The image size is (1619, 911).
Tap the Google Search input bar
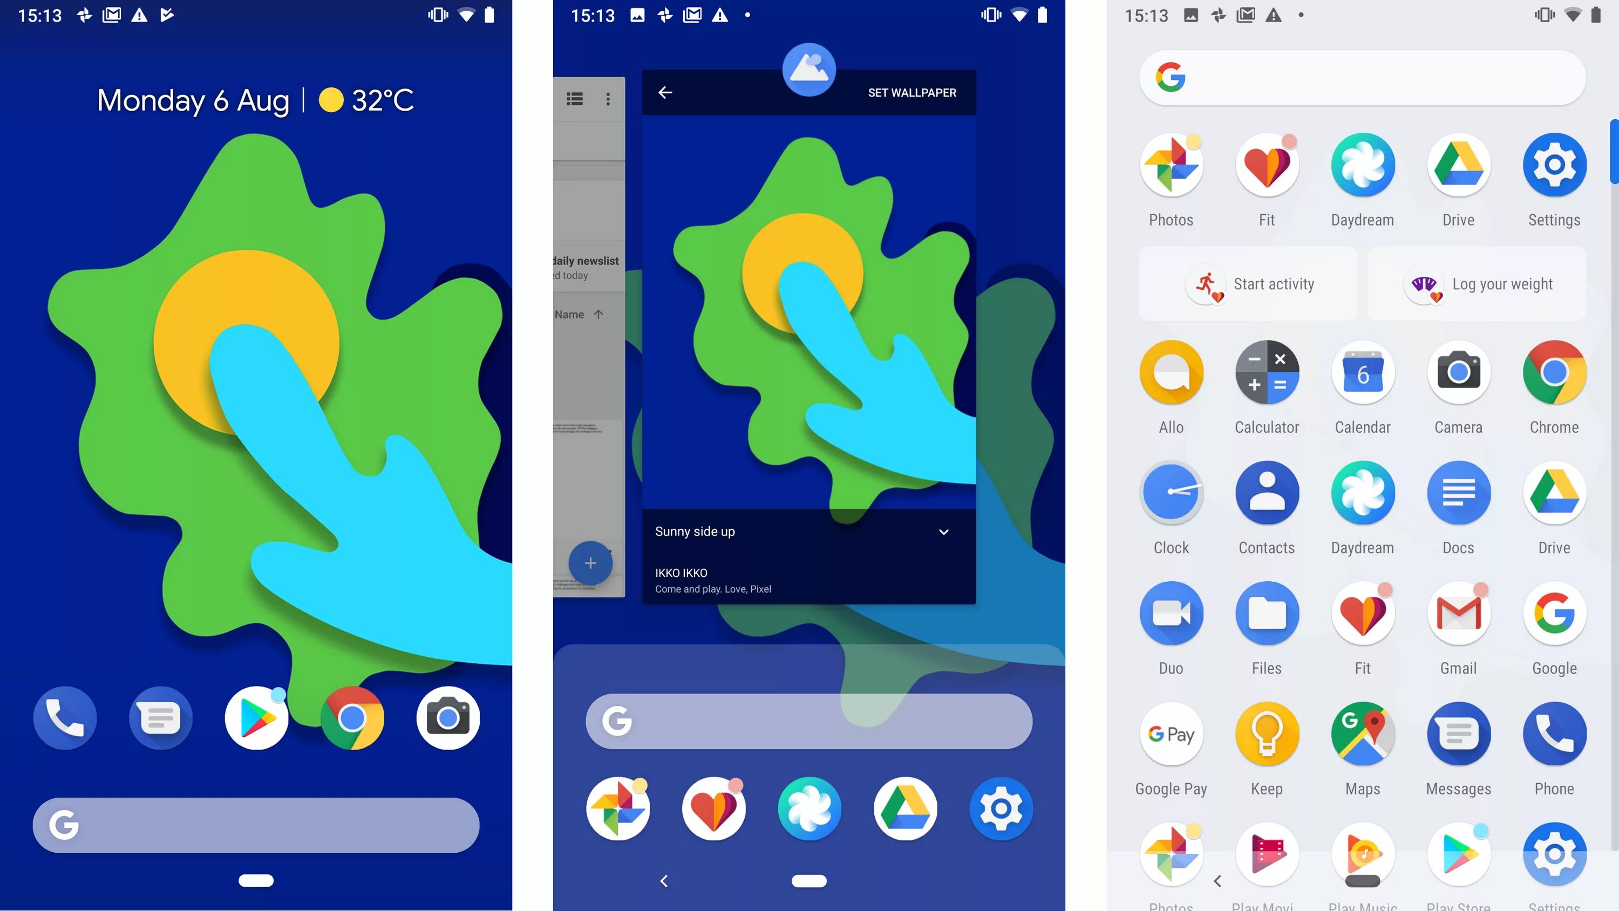coord(256,825)
